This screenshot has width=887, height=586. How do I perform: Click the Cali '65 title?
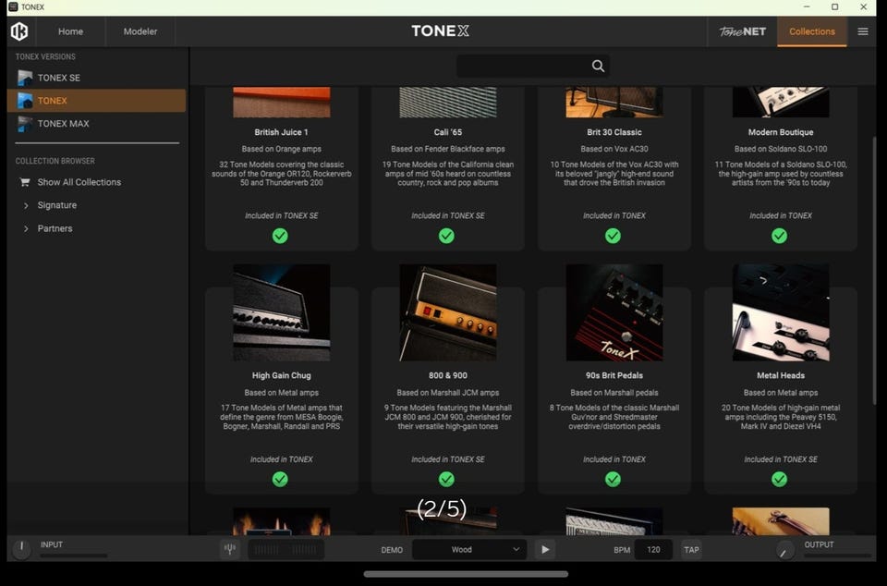click(448, 132)
